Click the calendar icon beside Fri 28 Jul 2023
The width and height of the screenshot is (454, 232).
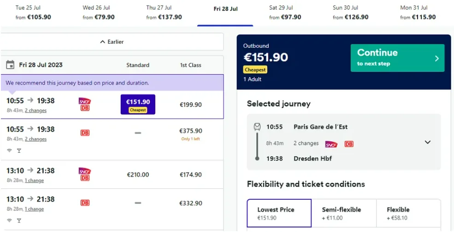click(10, 65)
